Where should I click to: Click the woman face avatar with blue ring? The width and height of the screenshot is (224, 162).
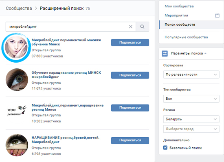16,48
